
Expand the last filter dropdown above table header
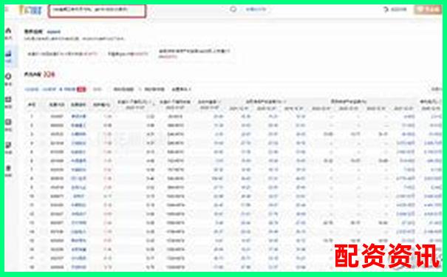[181, 89]
